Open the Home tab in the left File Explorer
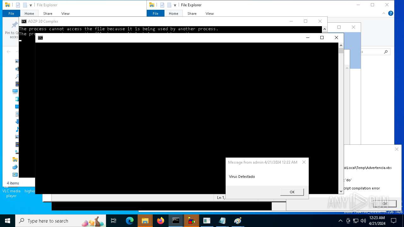Viewport: 404px width, 227px height. coord(29,14)
